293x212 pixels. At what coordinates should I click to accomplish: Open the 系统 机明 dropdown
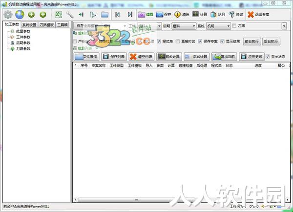[x=218, y=26]
